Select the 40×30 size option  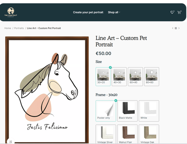click(x=119, y=77)
